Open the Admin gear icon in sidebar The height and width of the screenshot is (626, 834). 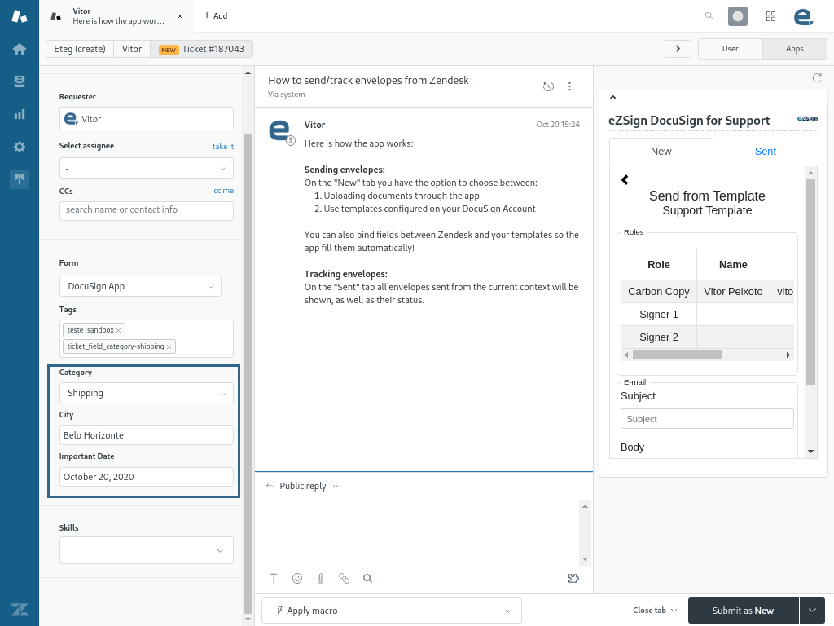20,147
